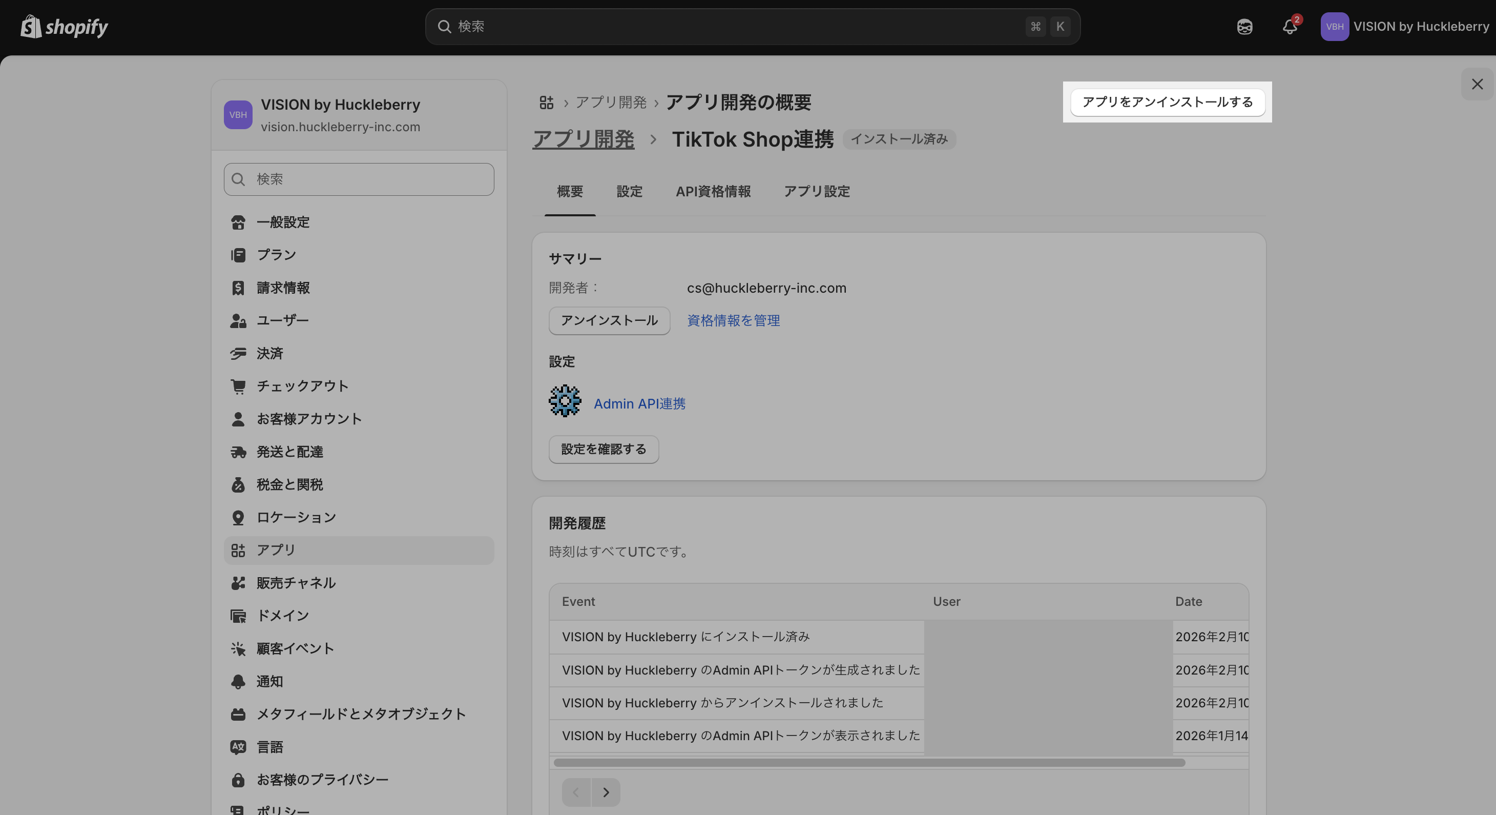Open the Sidekick assistant icon in the top bar

click(x=1244, y=27)
